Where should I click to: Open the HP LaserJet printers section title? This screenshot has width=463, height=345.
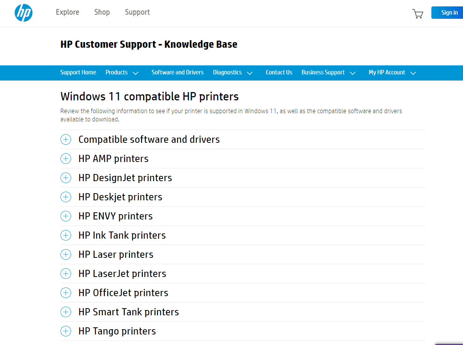tap(123, 274)
